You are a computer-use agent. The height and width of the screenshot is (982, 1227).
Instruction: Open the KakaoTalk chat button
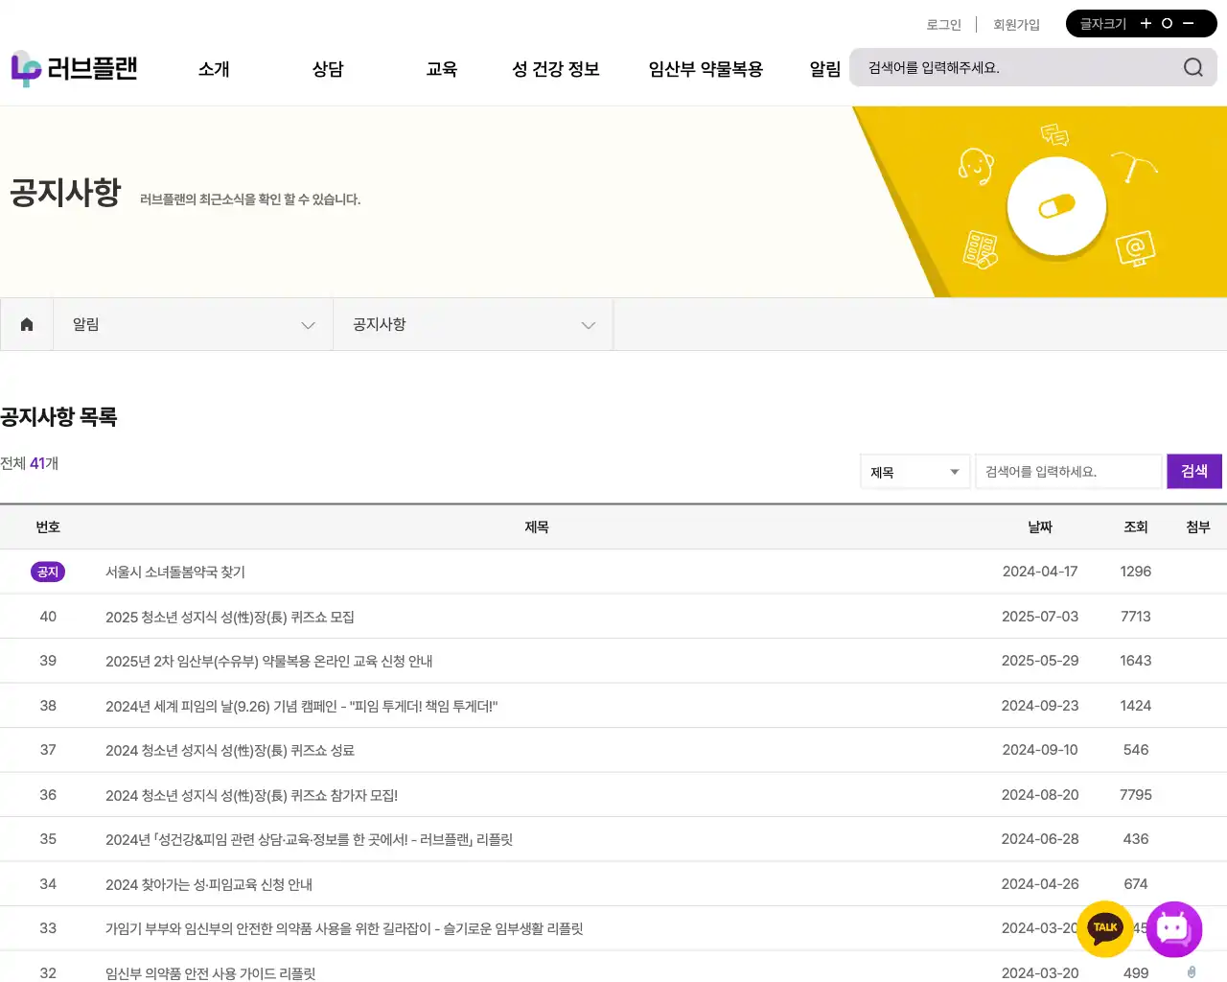pyautogui.click(x=1104, y=928)
